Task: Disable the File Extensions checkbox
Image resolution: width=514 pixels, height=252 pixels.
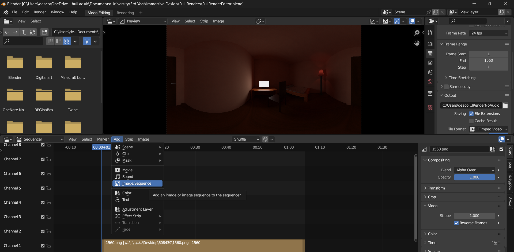Action: [471, 114]
